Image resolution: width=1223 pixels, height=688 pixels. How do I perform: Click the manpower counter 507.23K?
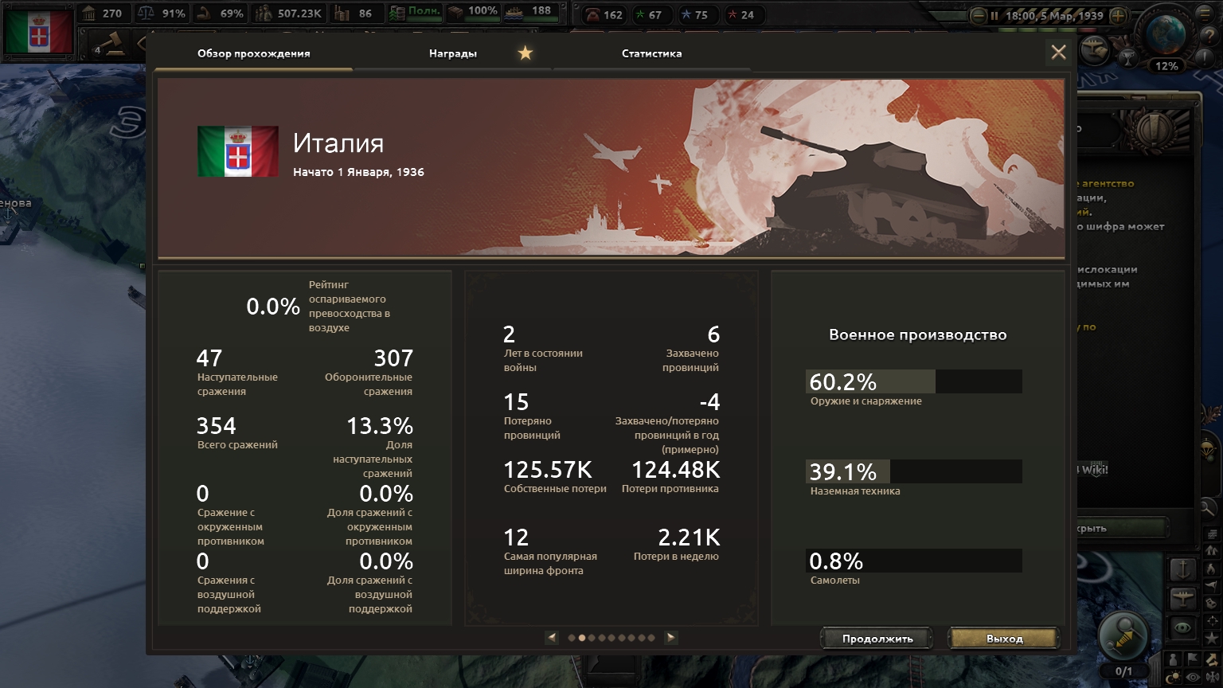coord(289,14)
